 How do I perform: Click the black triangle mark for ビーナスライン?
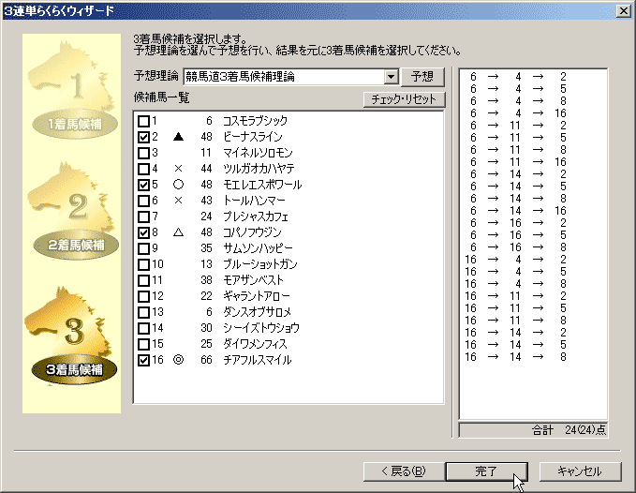178,137
